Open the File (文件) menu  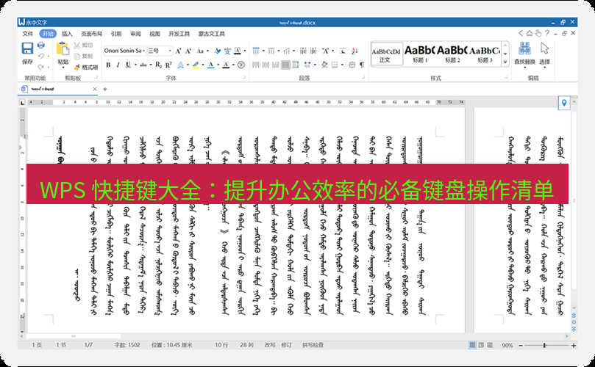coord(27,34)
